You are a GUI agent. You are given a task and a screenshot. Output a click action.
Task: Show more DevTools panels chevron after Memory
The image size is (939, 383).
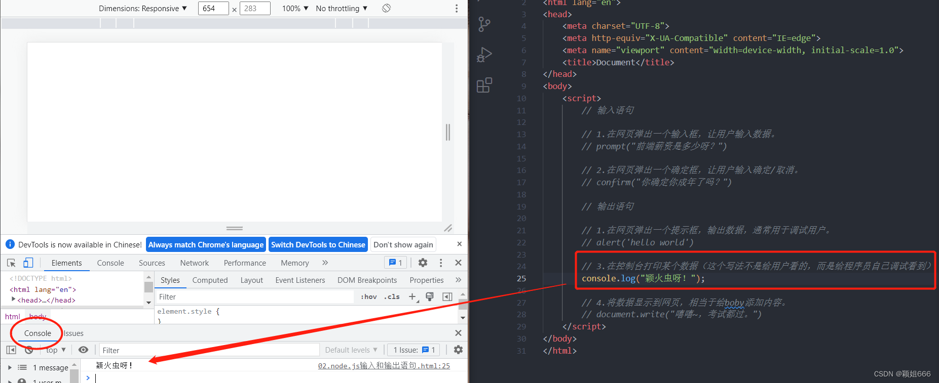(325, 263)
